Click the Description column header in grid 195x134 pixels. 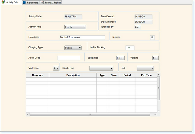pyautogui.click(x=73, y=75)
